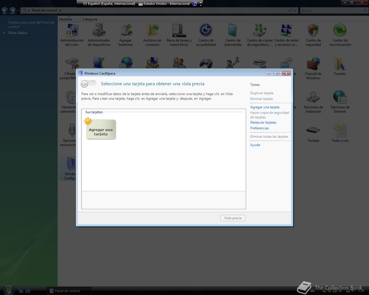Viewport: 369px width, 295px height.
Task: Click CardSpace back arrow button
Action: pos(84,84)
